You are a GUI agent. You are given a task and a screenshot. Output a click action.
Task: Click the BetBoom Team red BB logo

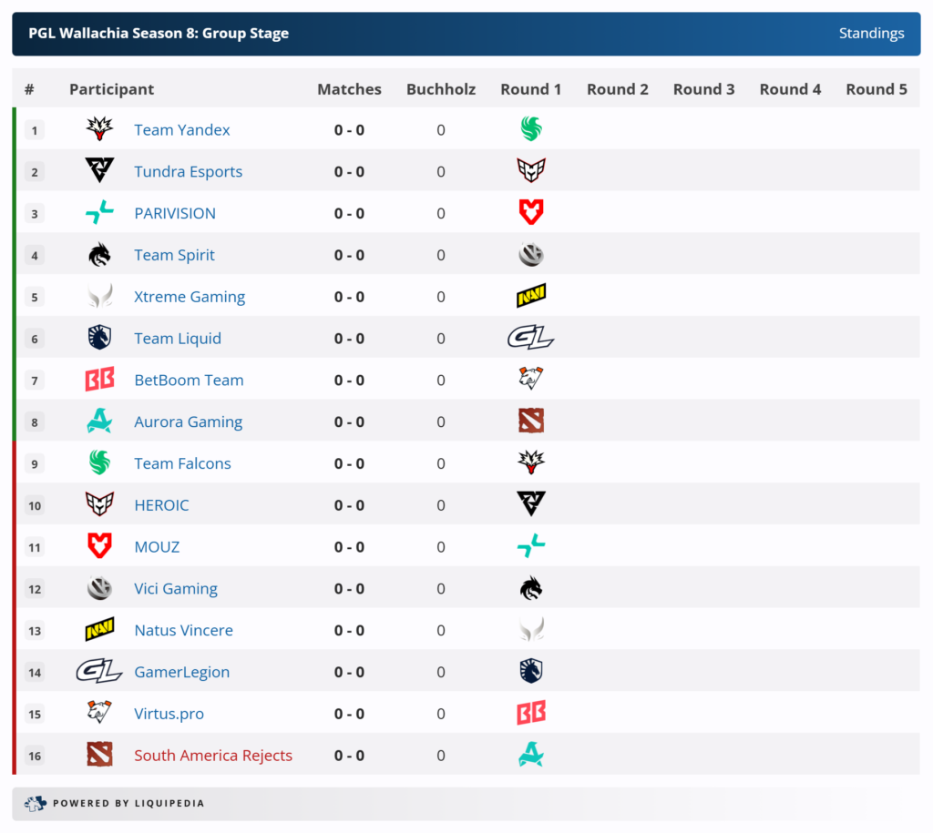(99, 380)
